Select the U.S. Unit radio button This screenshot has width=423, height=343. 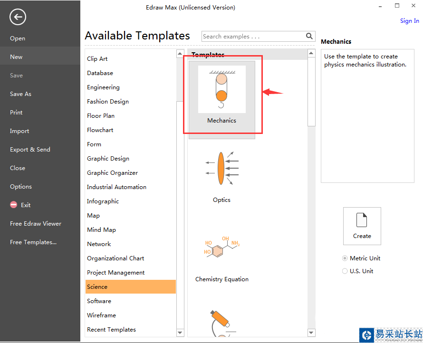(345, 271)
